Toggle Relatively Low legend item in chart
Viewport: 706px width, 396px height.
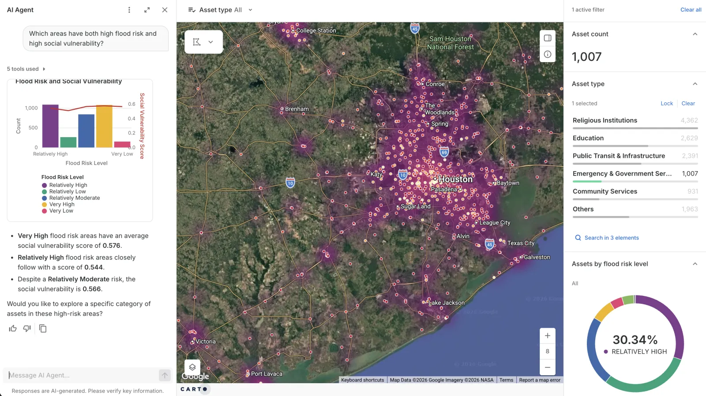[64, 192]
